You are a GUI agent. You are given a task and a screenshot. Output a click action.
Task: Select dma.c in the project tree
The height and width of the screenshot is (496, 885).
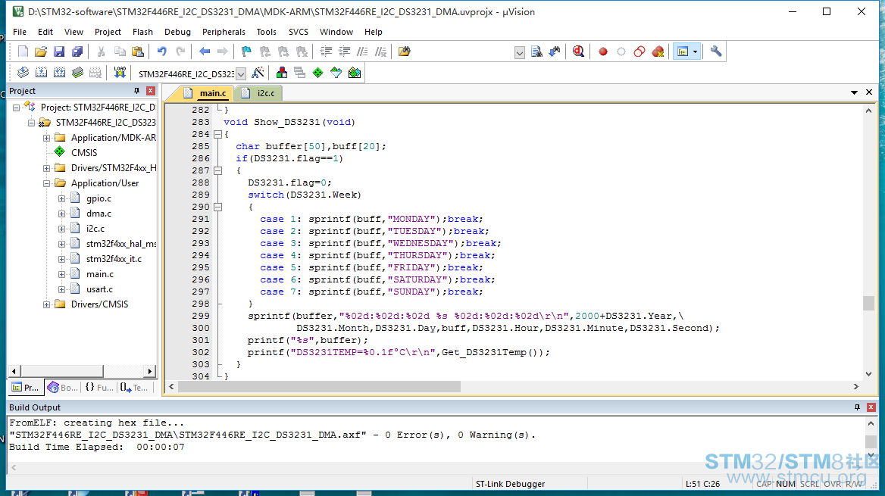(99, 214)
